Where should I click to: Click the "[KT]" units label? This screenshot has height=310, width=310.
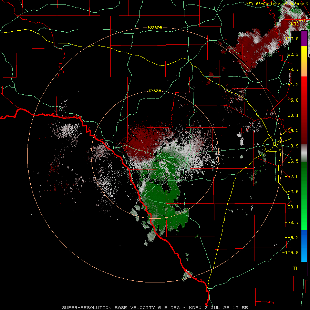click(294, 24)
